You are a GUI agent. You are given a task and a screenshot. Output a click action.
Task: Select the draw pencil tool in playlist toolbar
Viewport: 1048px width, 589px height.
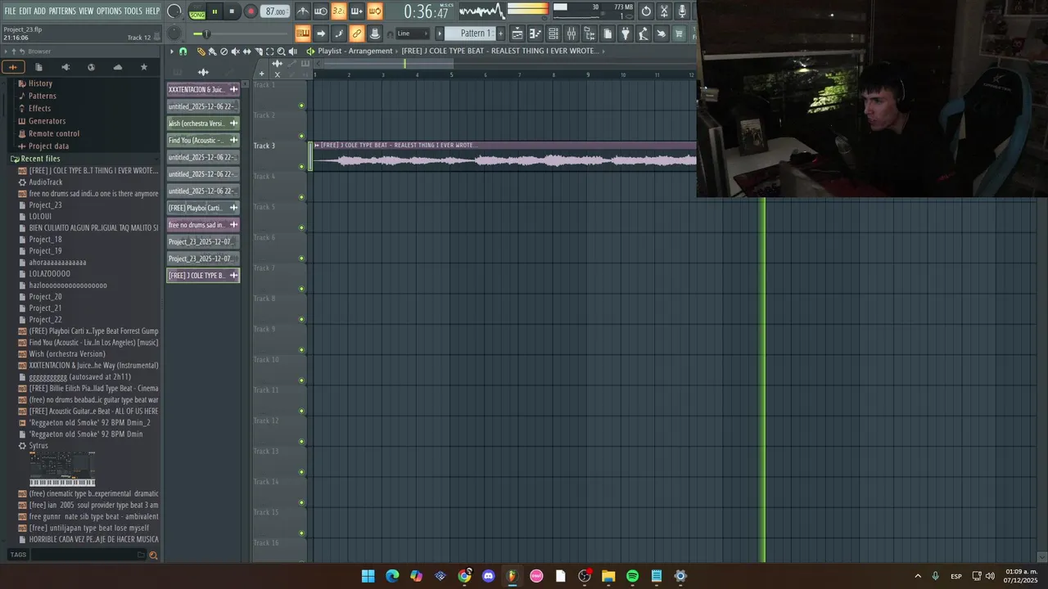tap(201, 51)
